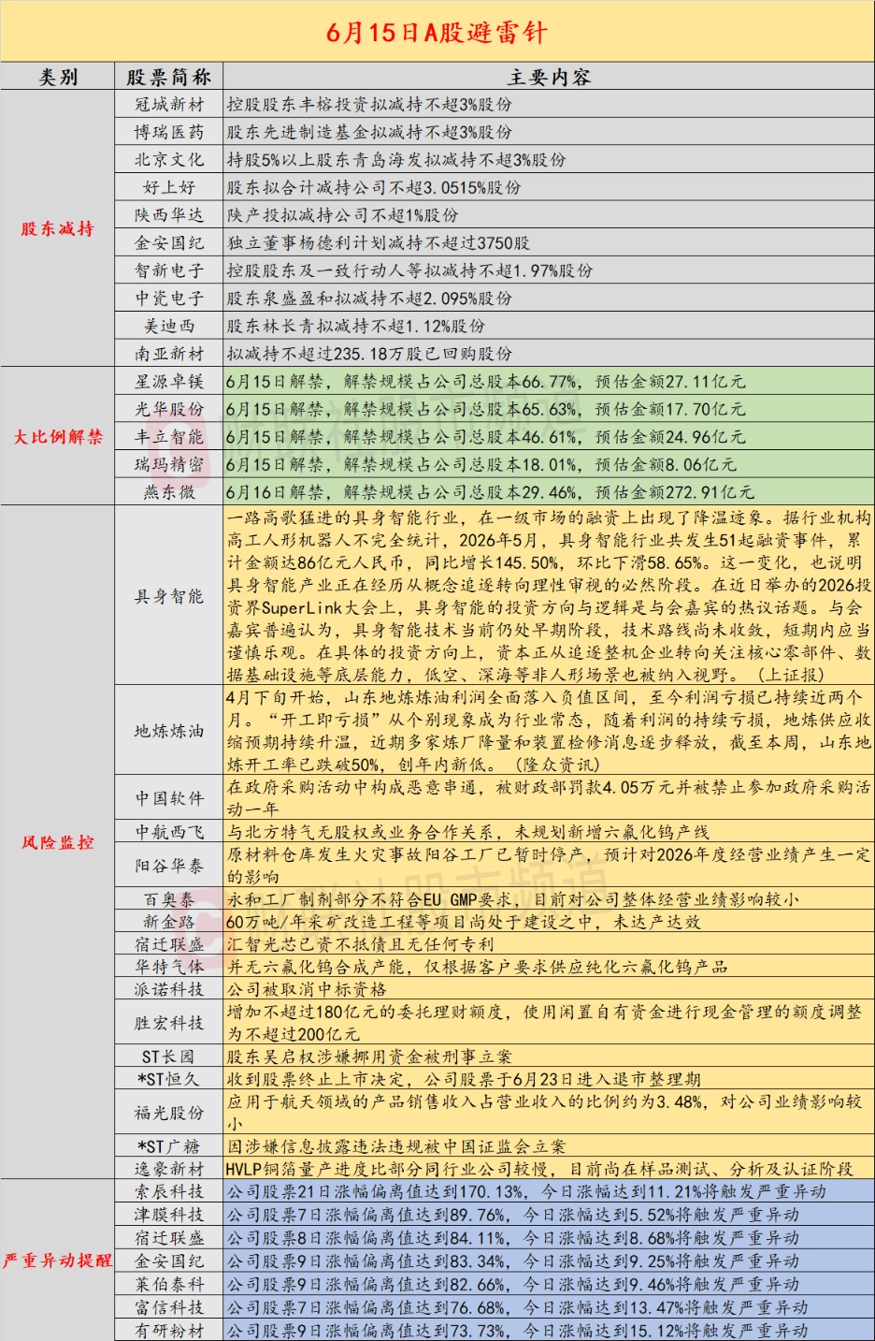Click 星源卓镁's 66.77% unlock description
Image resolution: width=875 pixels, height=1341 pixels.
486,381
